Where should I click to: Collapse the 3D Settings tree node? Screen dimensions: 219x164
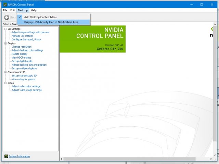[6, 29]
